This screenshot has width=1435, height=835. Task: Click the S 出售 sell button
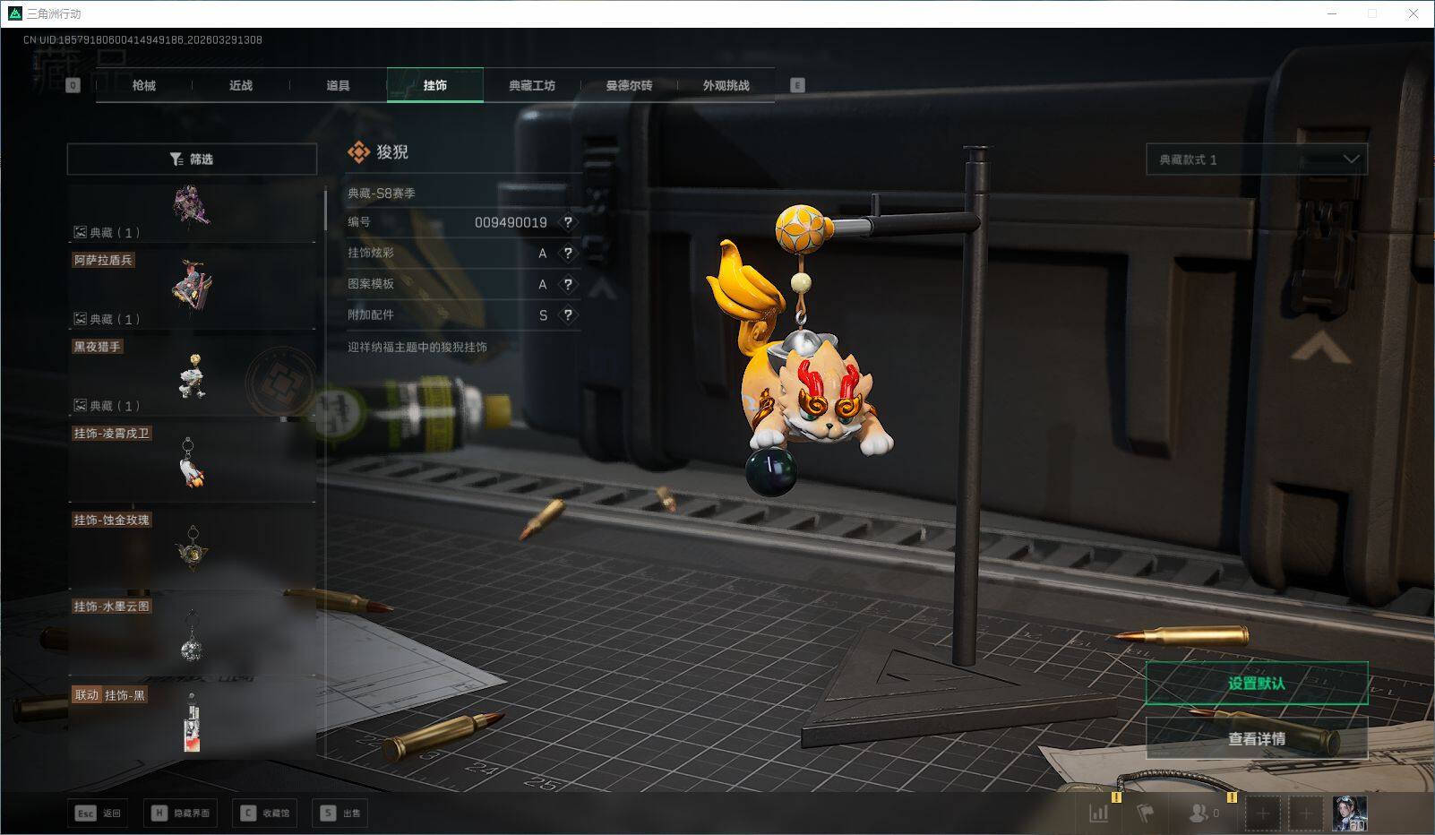coord(341,813)
